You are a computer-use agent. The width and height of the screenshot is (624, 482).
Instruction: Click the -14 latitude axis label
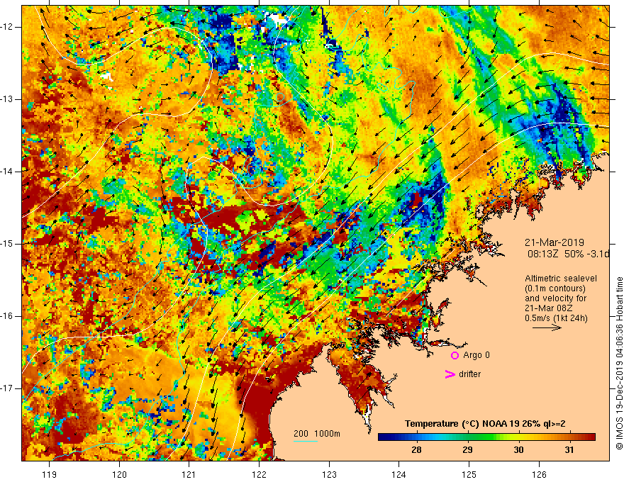point(7,172)
